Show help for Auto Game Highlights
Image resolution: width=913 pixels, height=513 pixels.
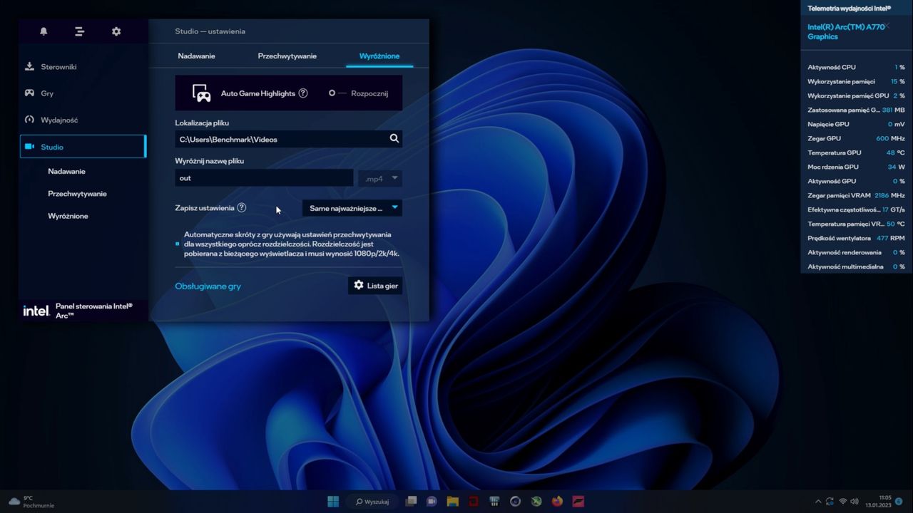[x=303, y=93]
